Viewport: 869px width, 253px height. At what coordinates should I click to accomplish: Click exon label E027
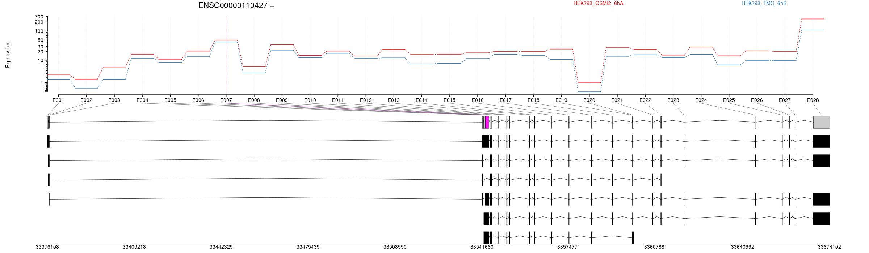[785, 100]
